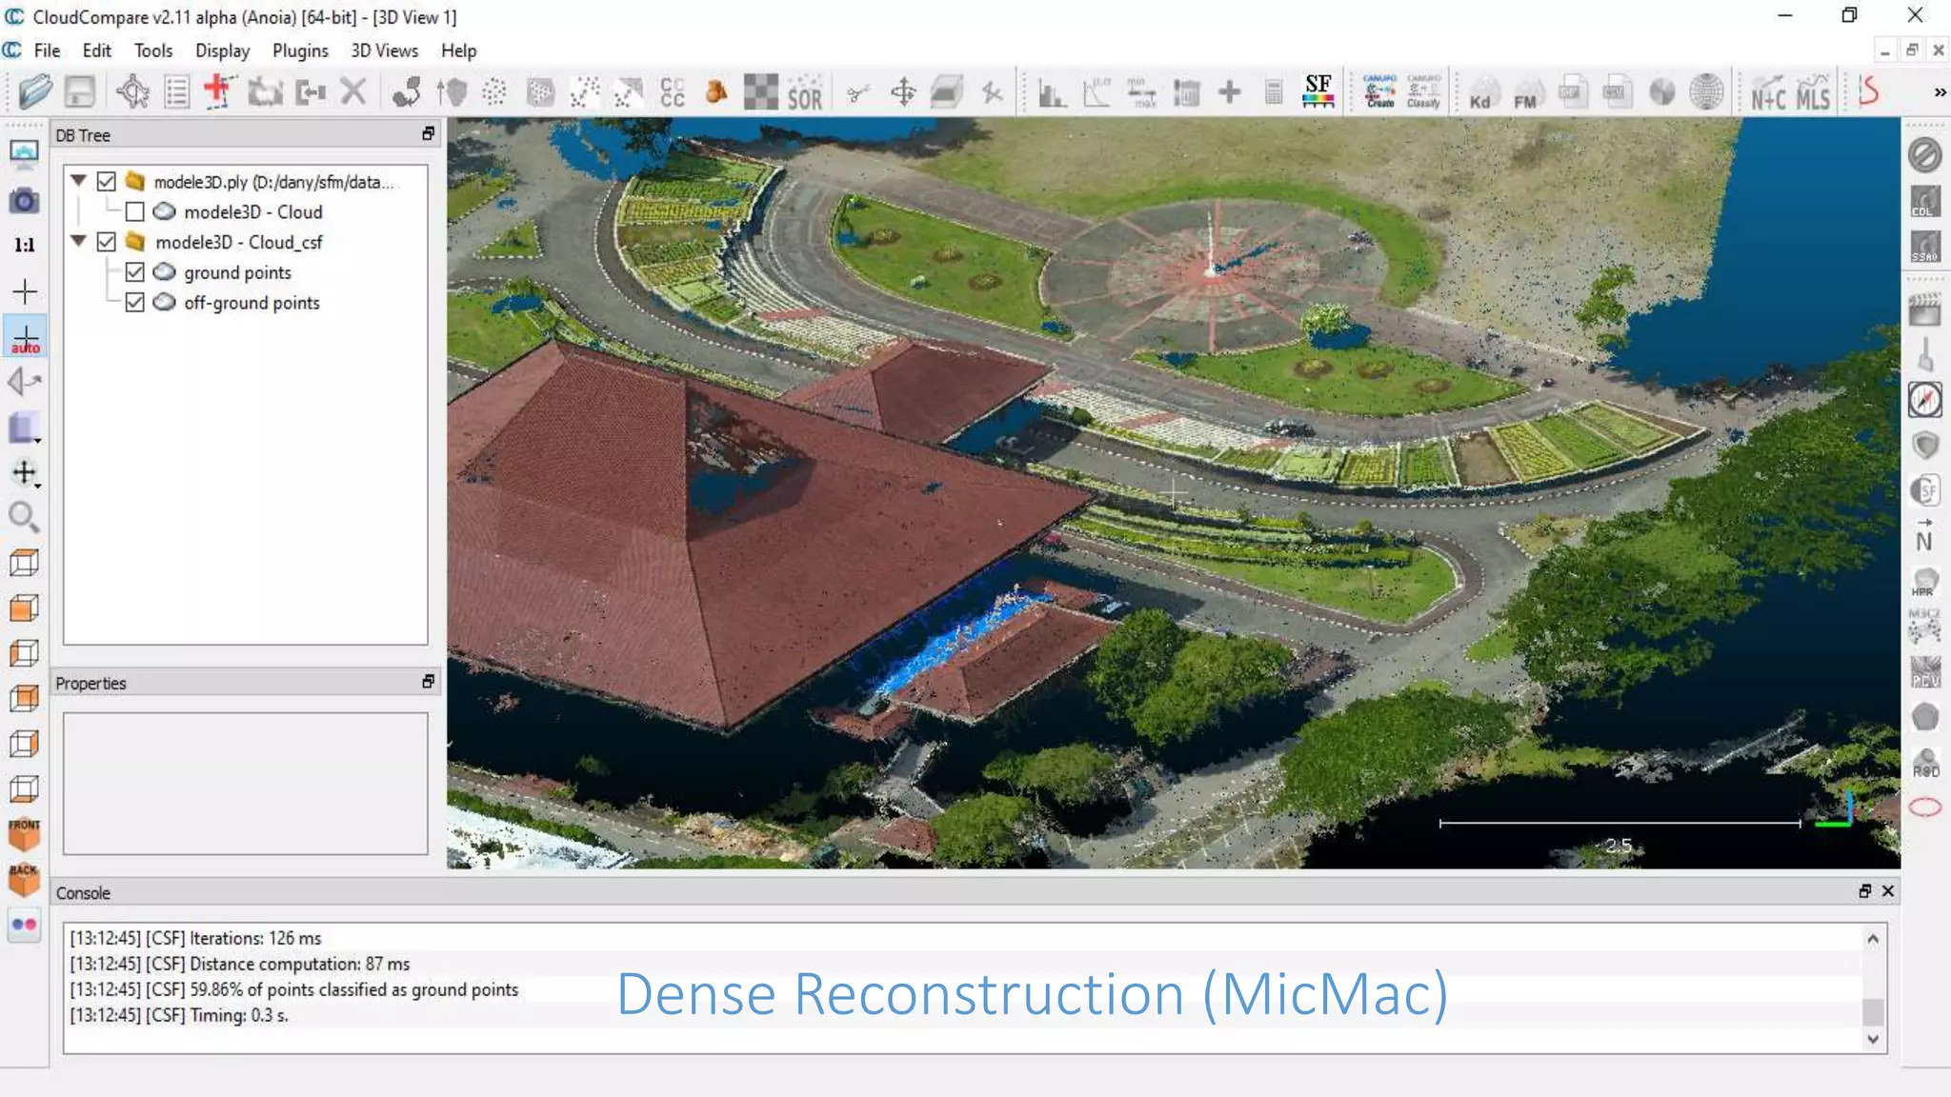Close the Console panel
This screenshot has height=1097, width=1951.
(1888, 891)
